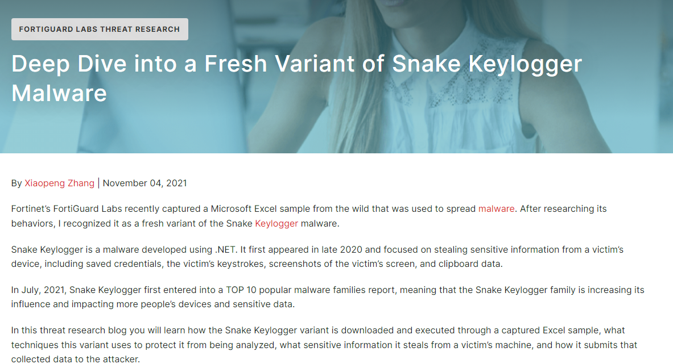
Task: Click "collected data to the attacker" text
Action: tap(75, 359)
